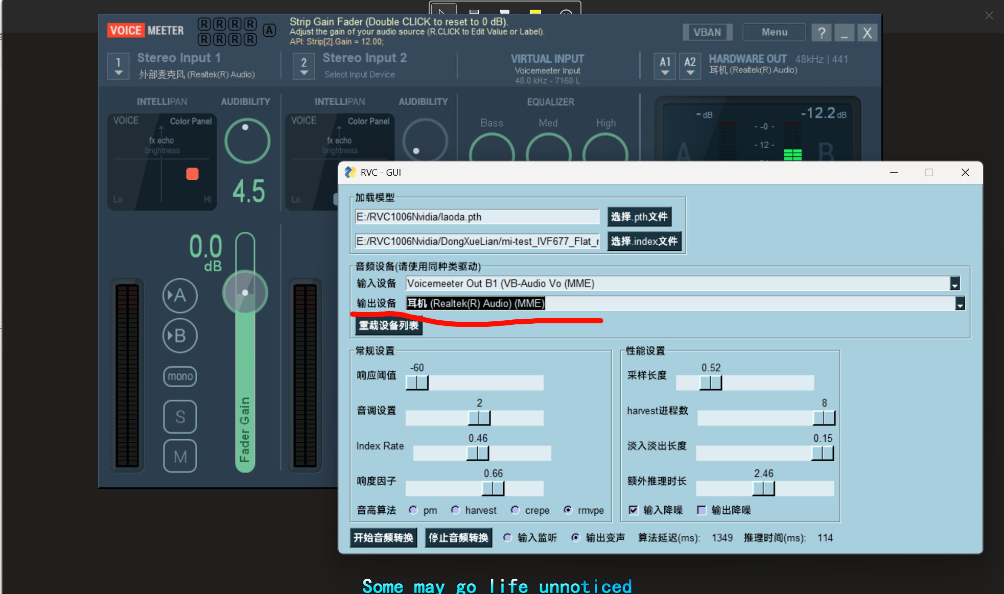Image resolution: width=1004 pixels, height=594 pixels.
Task: Toggle bus B routing on Stereo Input 1
Action: tap(180, 336)
